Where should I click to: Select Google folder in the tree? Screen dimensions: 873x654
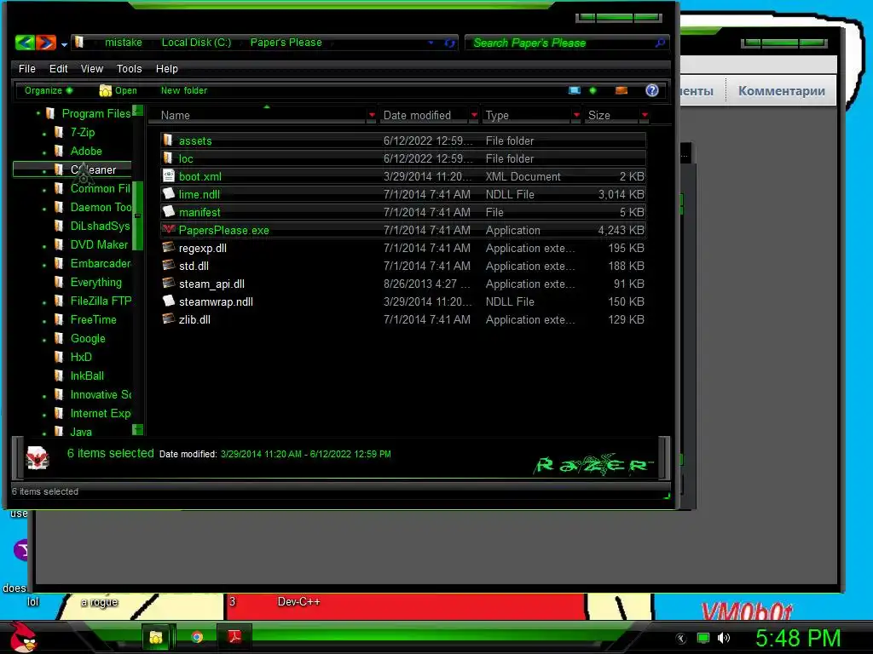[x=88, y=338]
